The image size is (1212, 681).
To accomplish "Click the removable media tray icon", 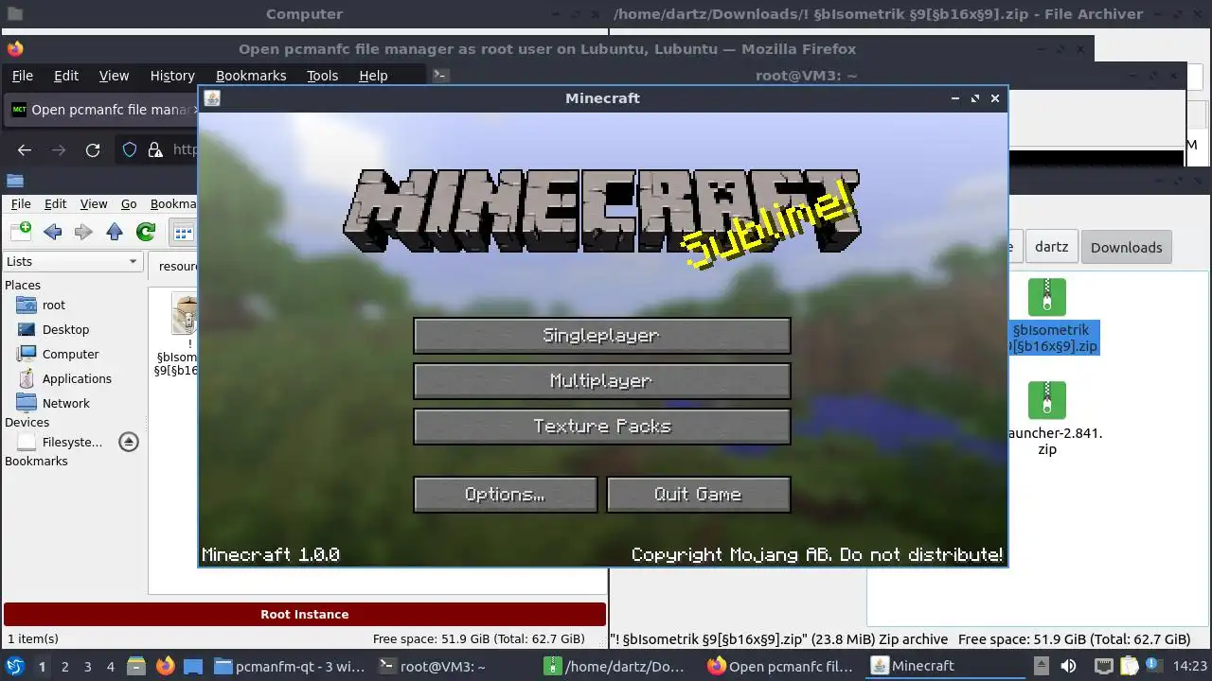I will (1041, 666).
